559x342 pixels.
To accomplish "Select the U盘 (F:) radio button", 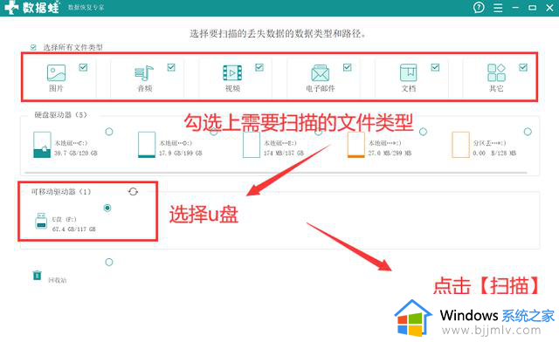I will pyautogui.click(x=107, y=208).
